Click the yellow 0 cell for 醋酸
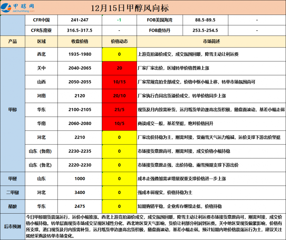 point(119,206)
